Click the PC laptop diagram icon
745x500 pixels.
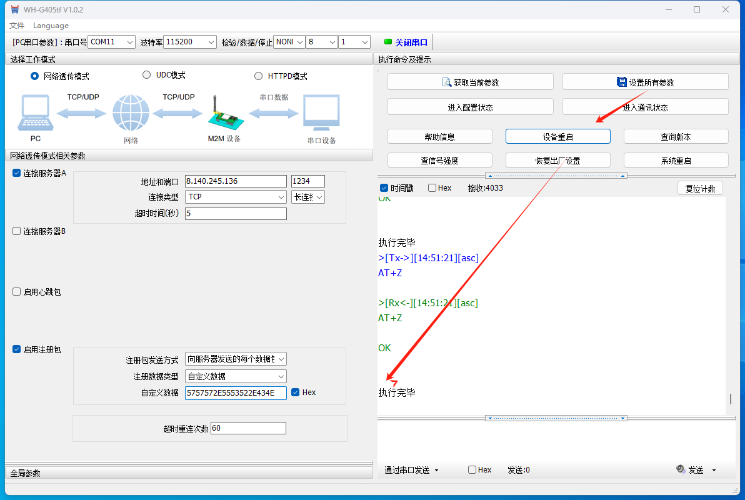pyautogui.click(x=36, y=112)
